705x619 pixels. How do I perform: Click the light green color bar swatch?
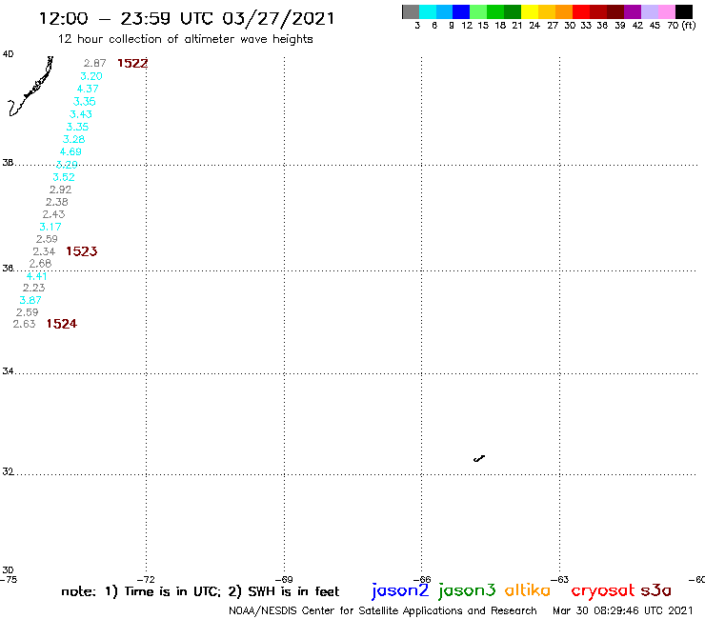tap(478, 11)
